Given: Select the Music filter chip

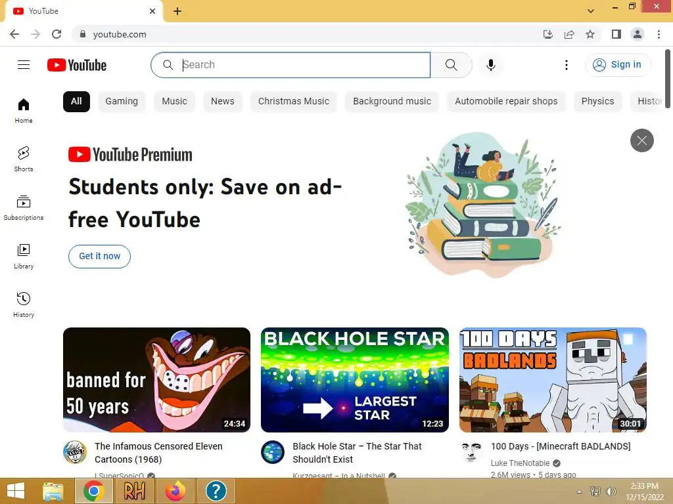Looking at the screenshot, I should pyautogui.click(x=174, y=102).
